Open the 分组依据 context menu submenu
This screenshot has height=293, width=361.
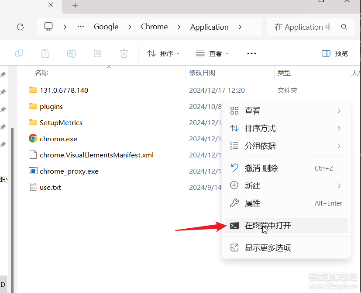(286, 146)
